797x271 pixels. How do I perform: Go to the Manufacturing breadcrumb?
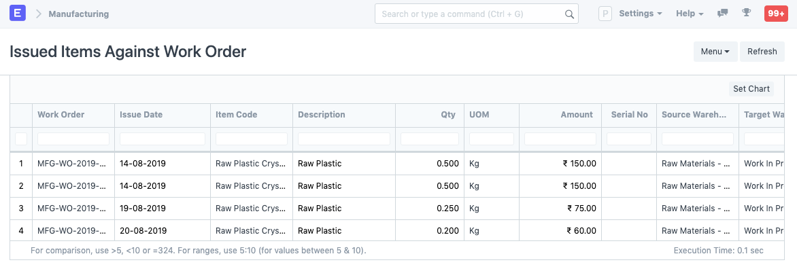pos(79,14)
